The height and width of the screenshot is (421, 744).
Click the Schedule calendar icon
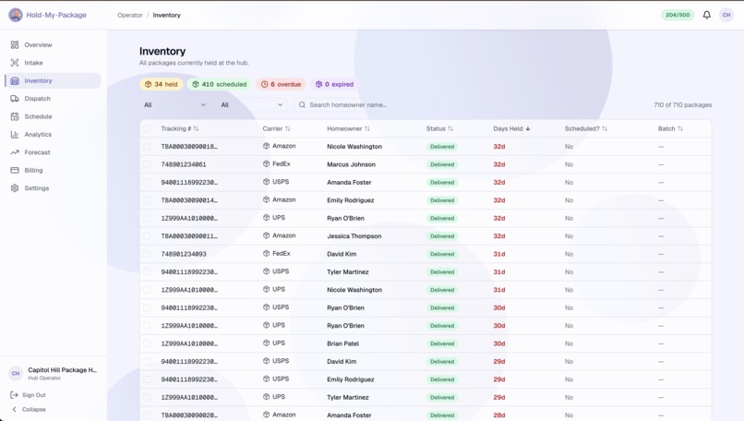(15, 116)
